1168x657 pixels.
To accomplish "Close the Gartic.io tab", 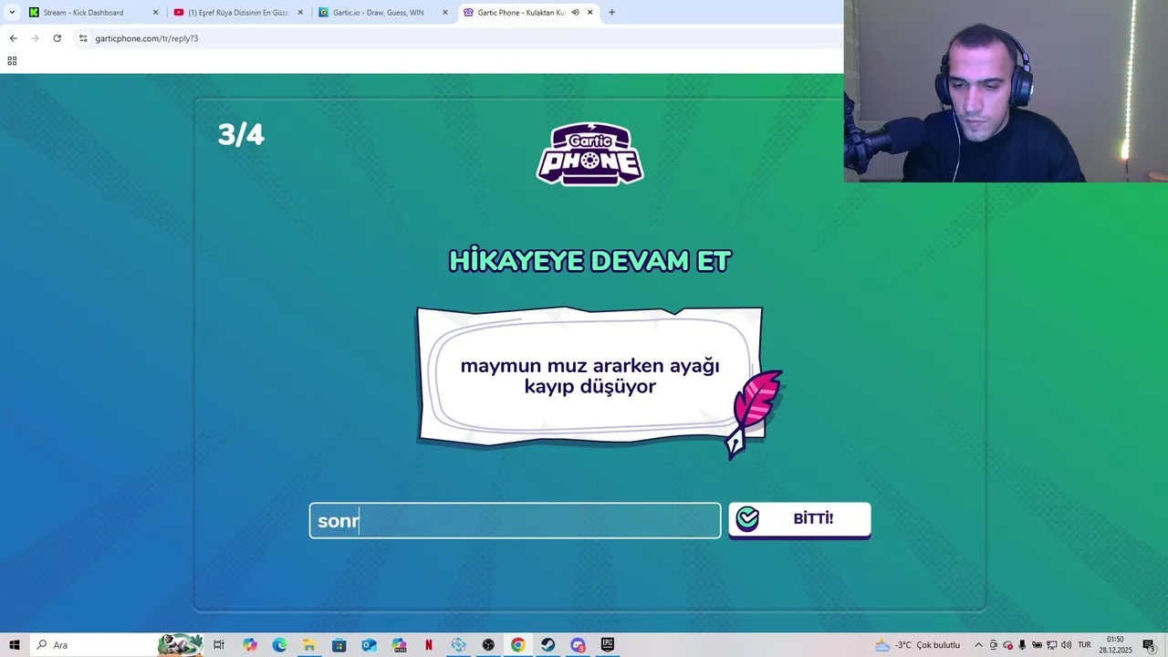I will point(445,13).
